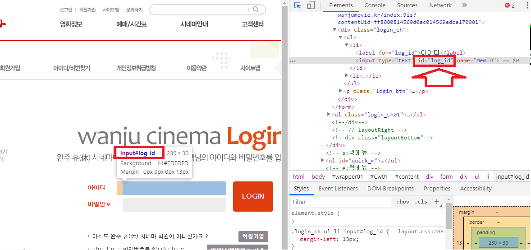Click the element.style rule block
Viewport: 531px width, 250px height.
[x=367, y=217]
